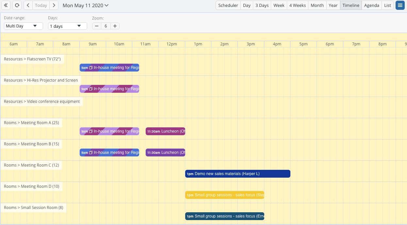Open the blue hamburger menu
Screen dimensions: 407x225
click(400, 5)
